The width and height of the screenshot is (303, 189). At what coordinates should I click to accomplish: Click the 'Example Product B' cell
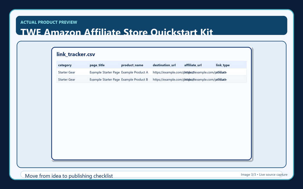[x=134, y=79]
